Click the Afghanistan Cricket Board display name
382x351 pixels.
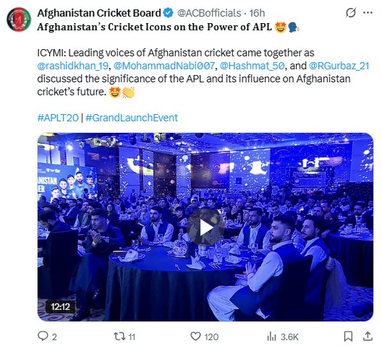(99, 13)
